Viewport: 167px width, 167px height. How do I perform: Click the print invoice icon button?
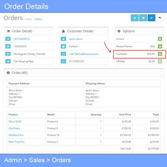[135, 18]
